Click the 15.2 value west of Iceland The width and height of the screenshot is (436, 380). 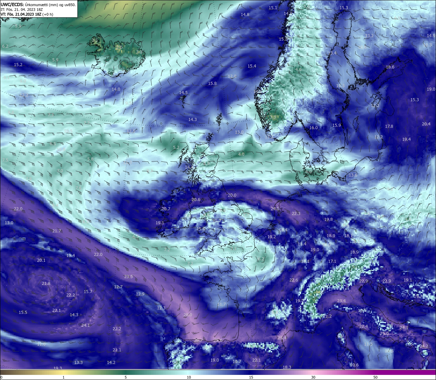click(x=18, y=65)
